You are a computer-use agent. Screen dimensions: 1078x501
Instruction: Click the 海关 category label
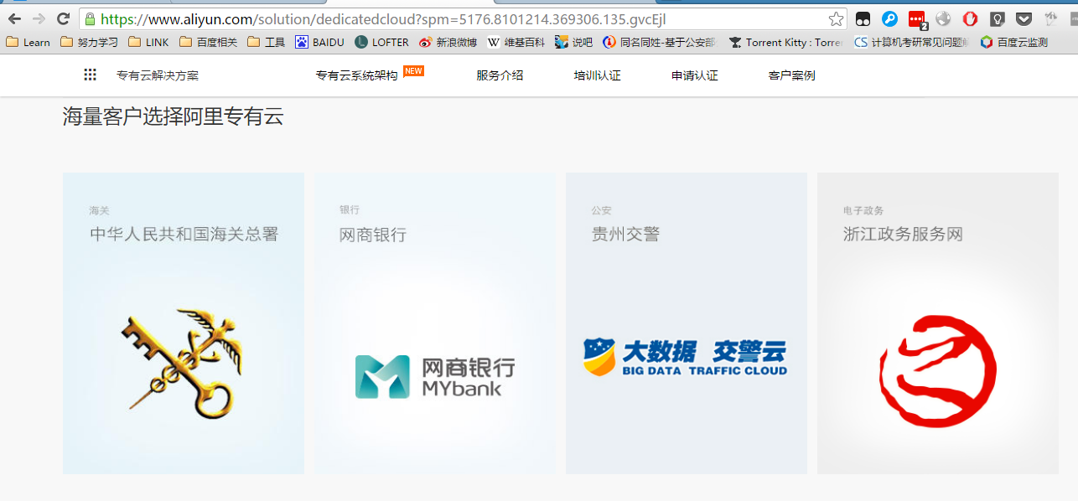point(99,210)
